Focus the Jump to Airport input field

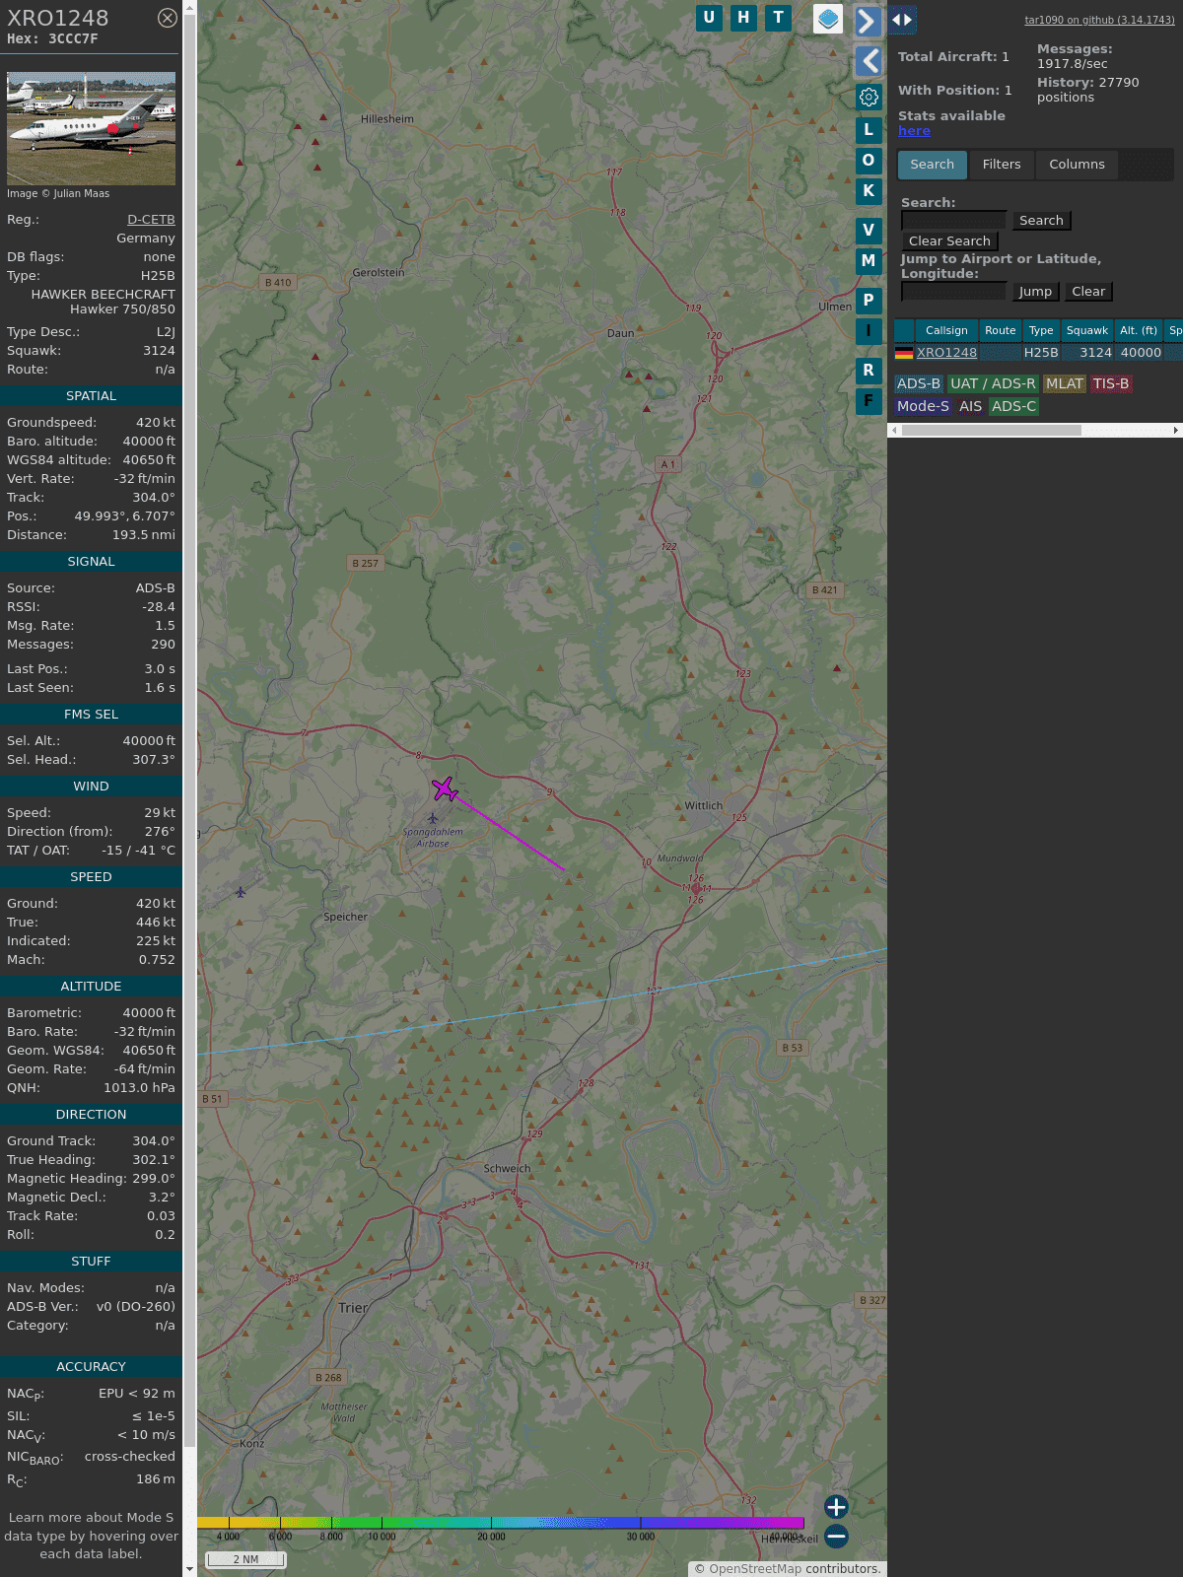coord(953,292)
